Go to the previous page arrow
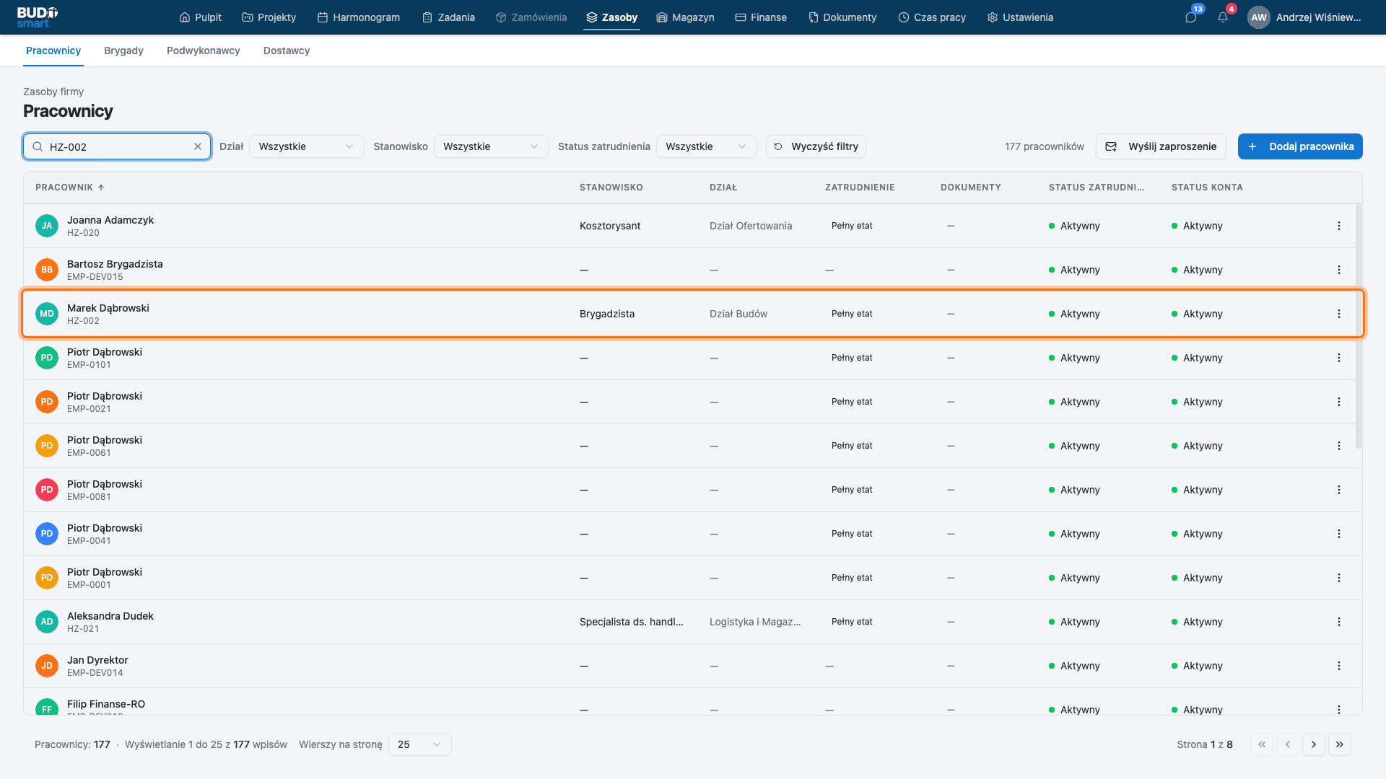 click(1288, 744)
